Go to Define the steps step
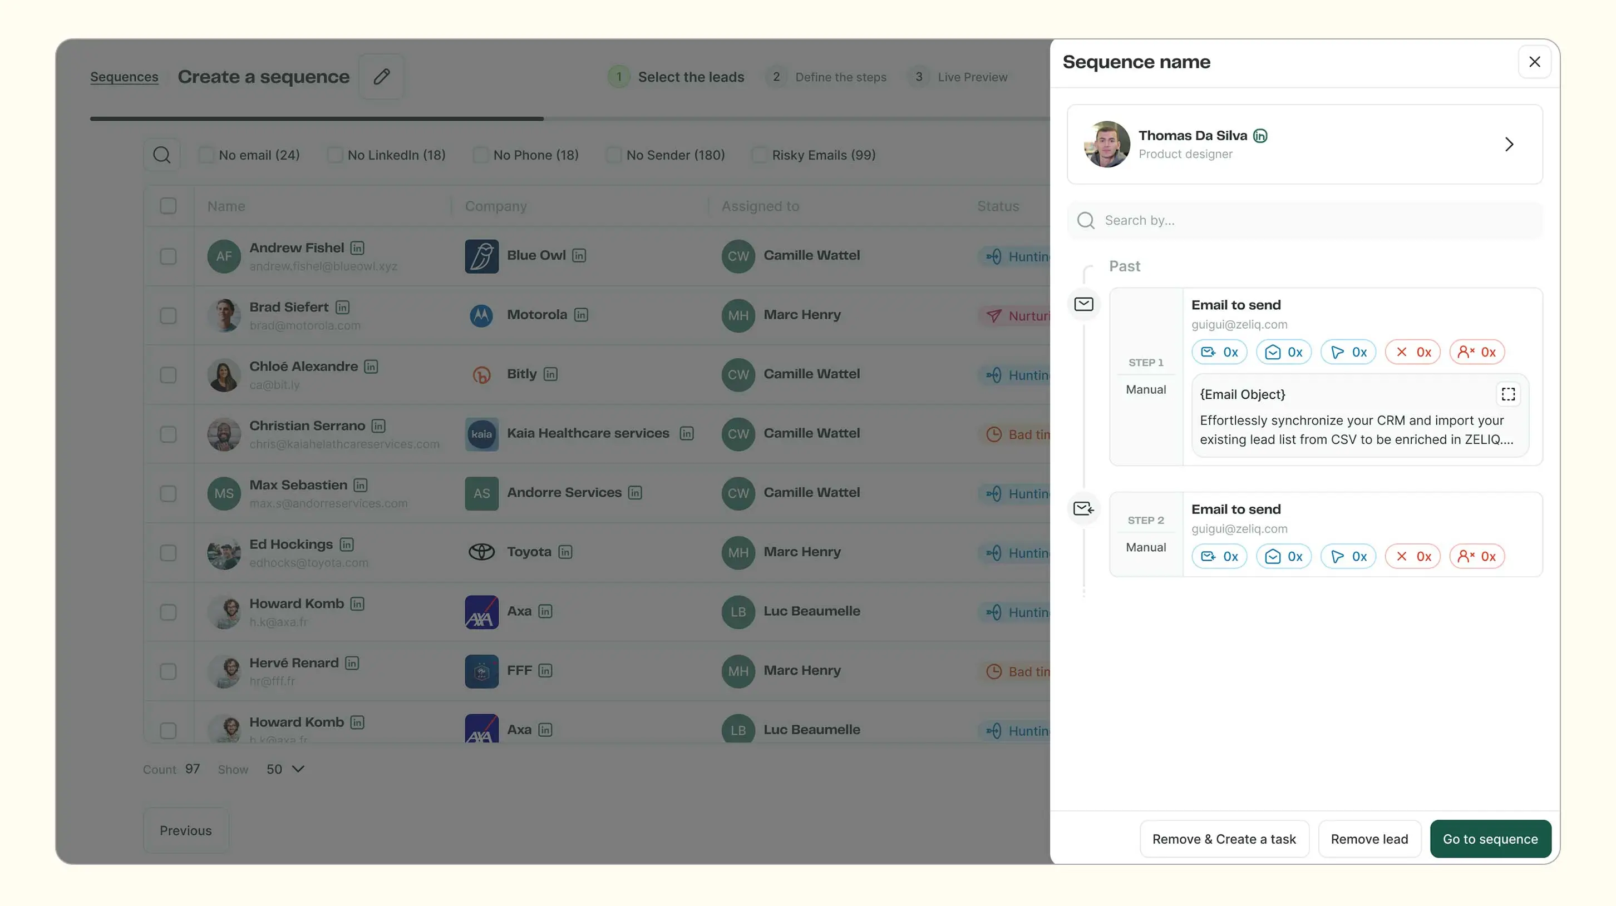1616x906 pixels. point(840,77)
